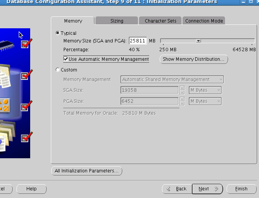Decrease SGA Size with down spinner

[182, 92]
